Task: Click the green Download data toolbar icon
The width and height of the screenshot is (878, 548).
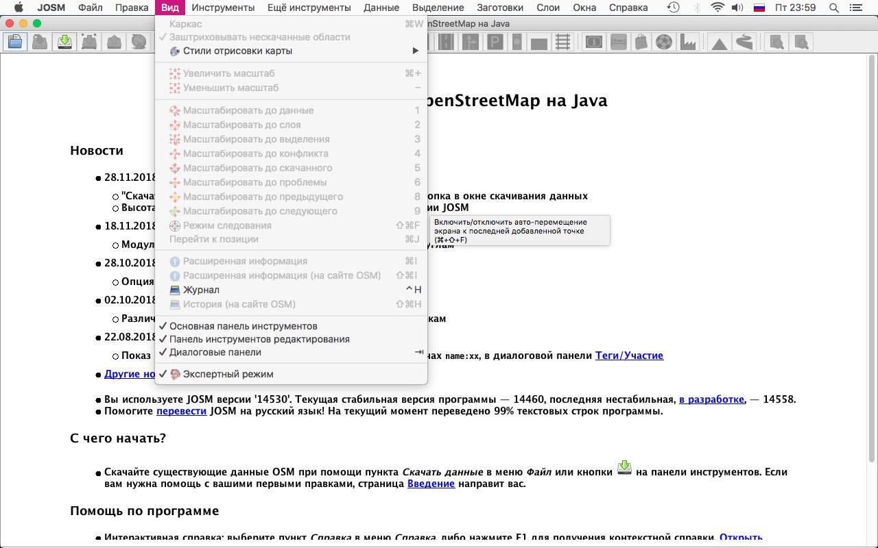Action: [64, 42]
